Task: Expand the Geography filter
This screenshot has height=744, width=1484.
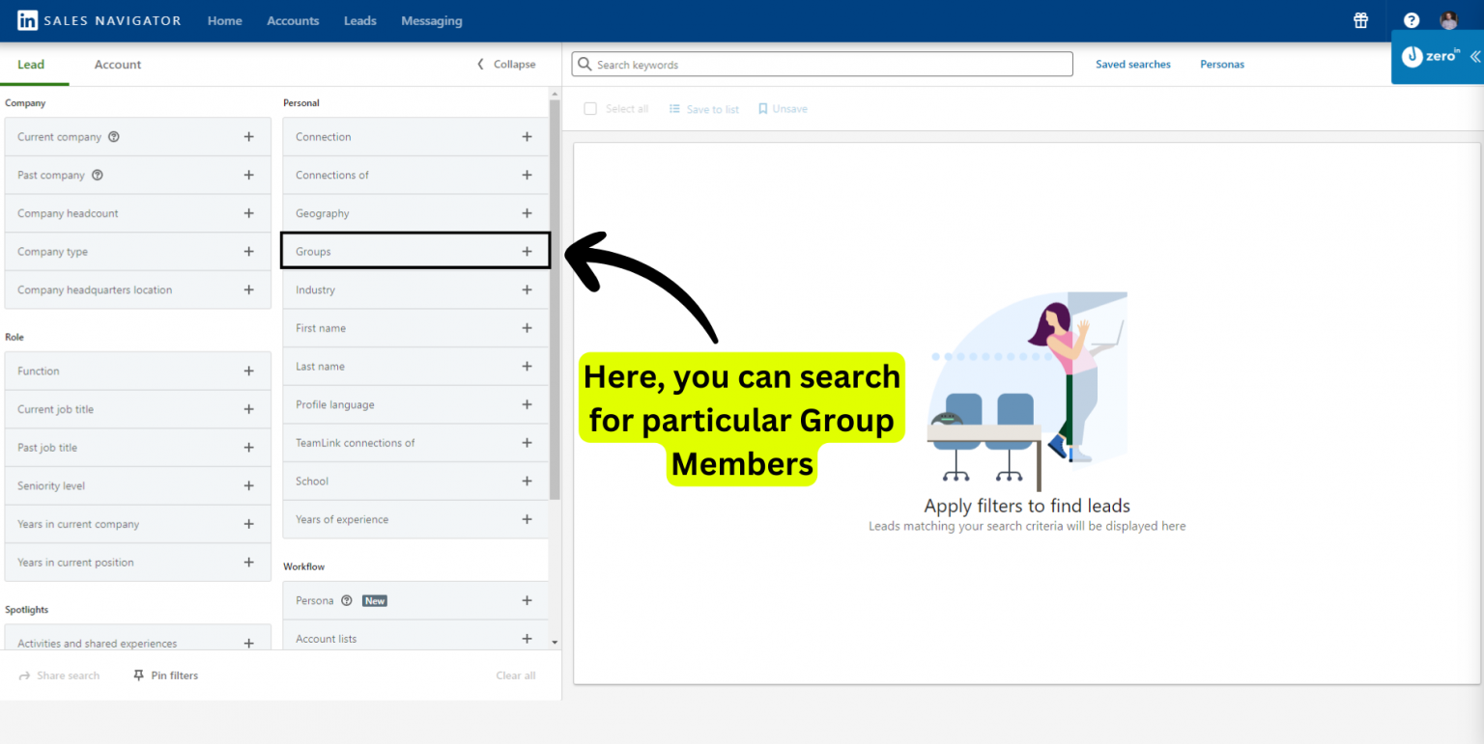Action: [527, 212]
